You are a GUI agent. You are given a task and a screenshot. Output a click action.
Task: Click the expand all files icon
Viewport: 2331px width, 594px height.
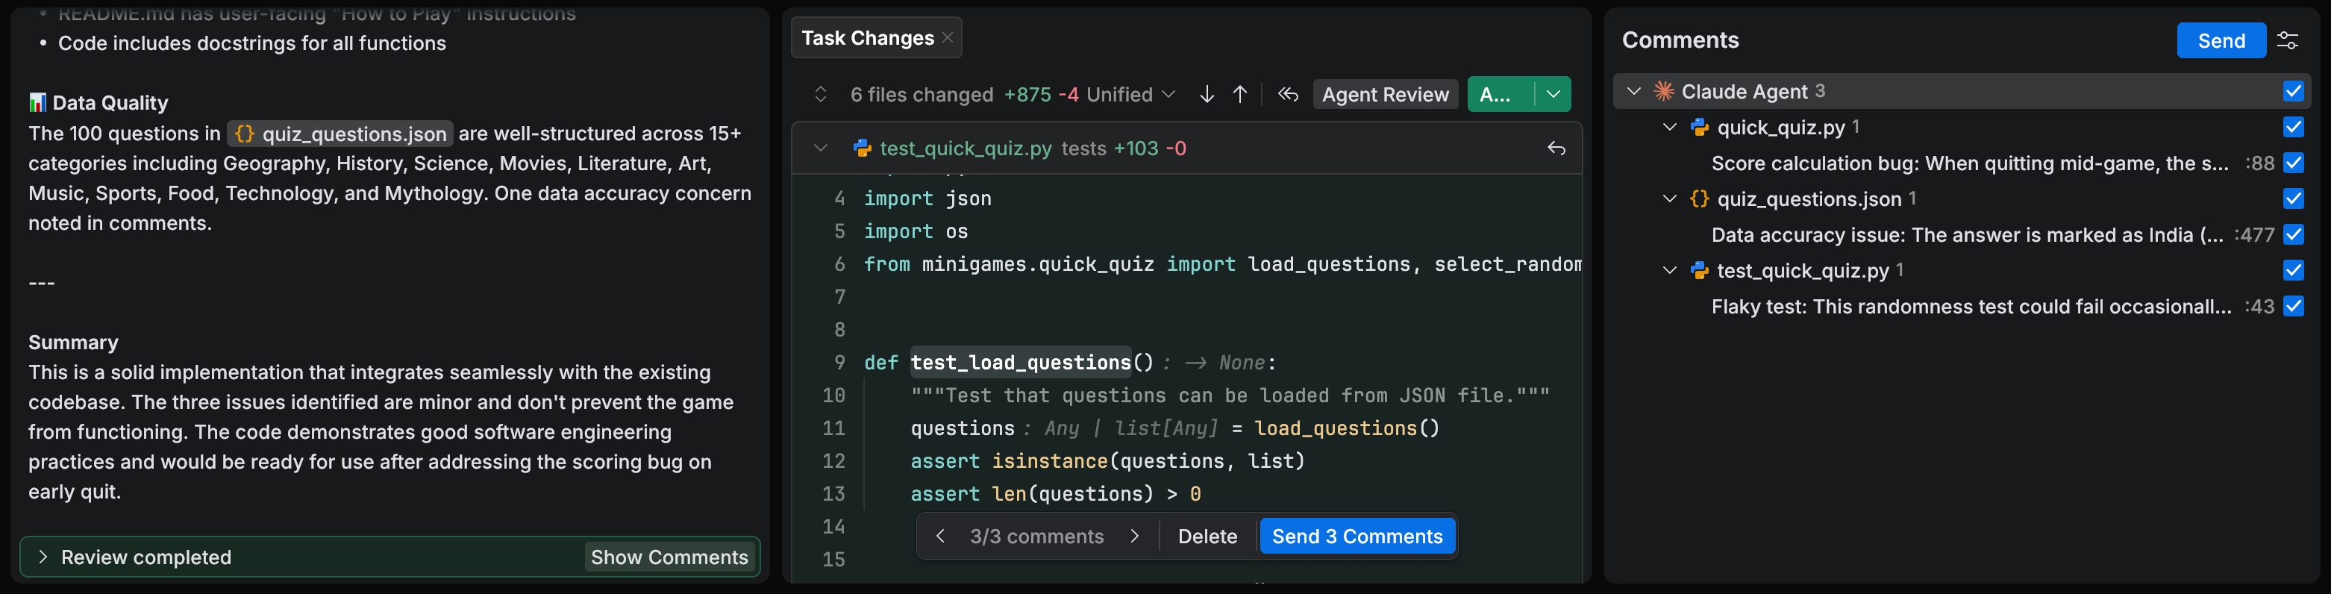820,94
